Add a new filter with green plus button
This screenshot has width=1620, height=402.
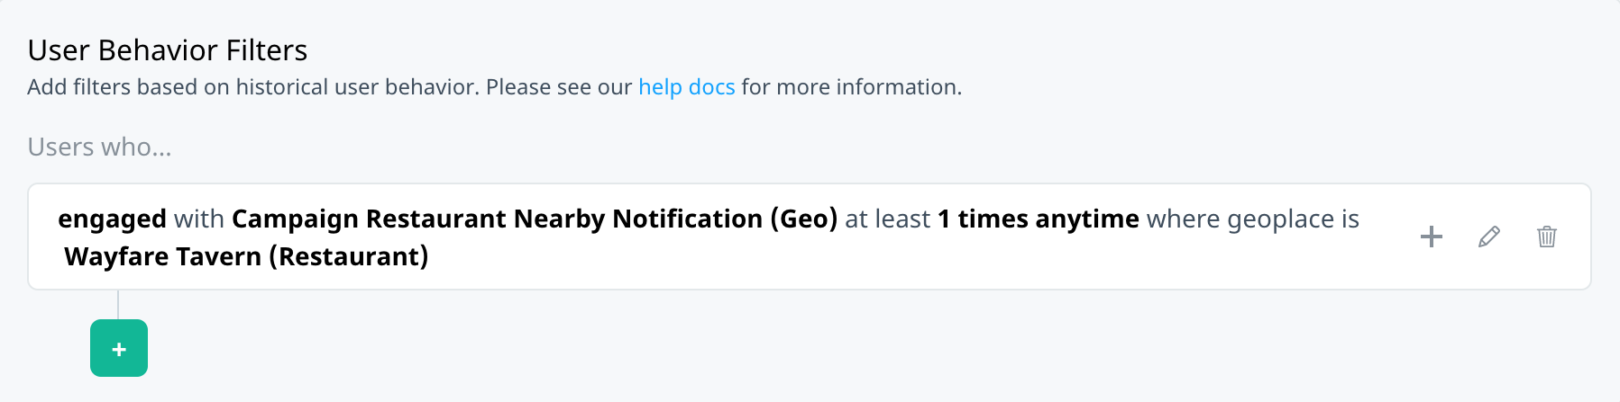[x=119, y=348]
